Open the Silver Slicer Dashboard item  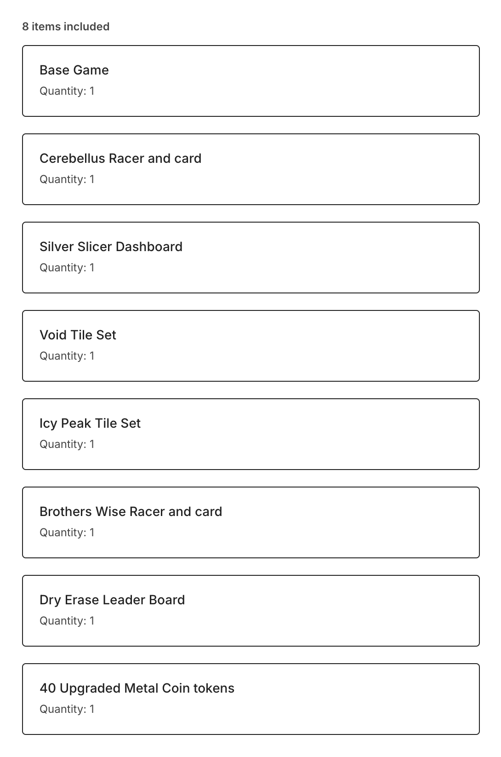(250, 258)
